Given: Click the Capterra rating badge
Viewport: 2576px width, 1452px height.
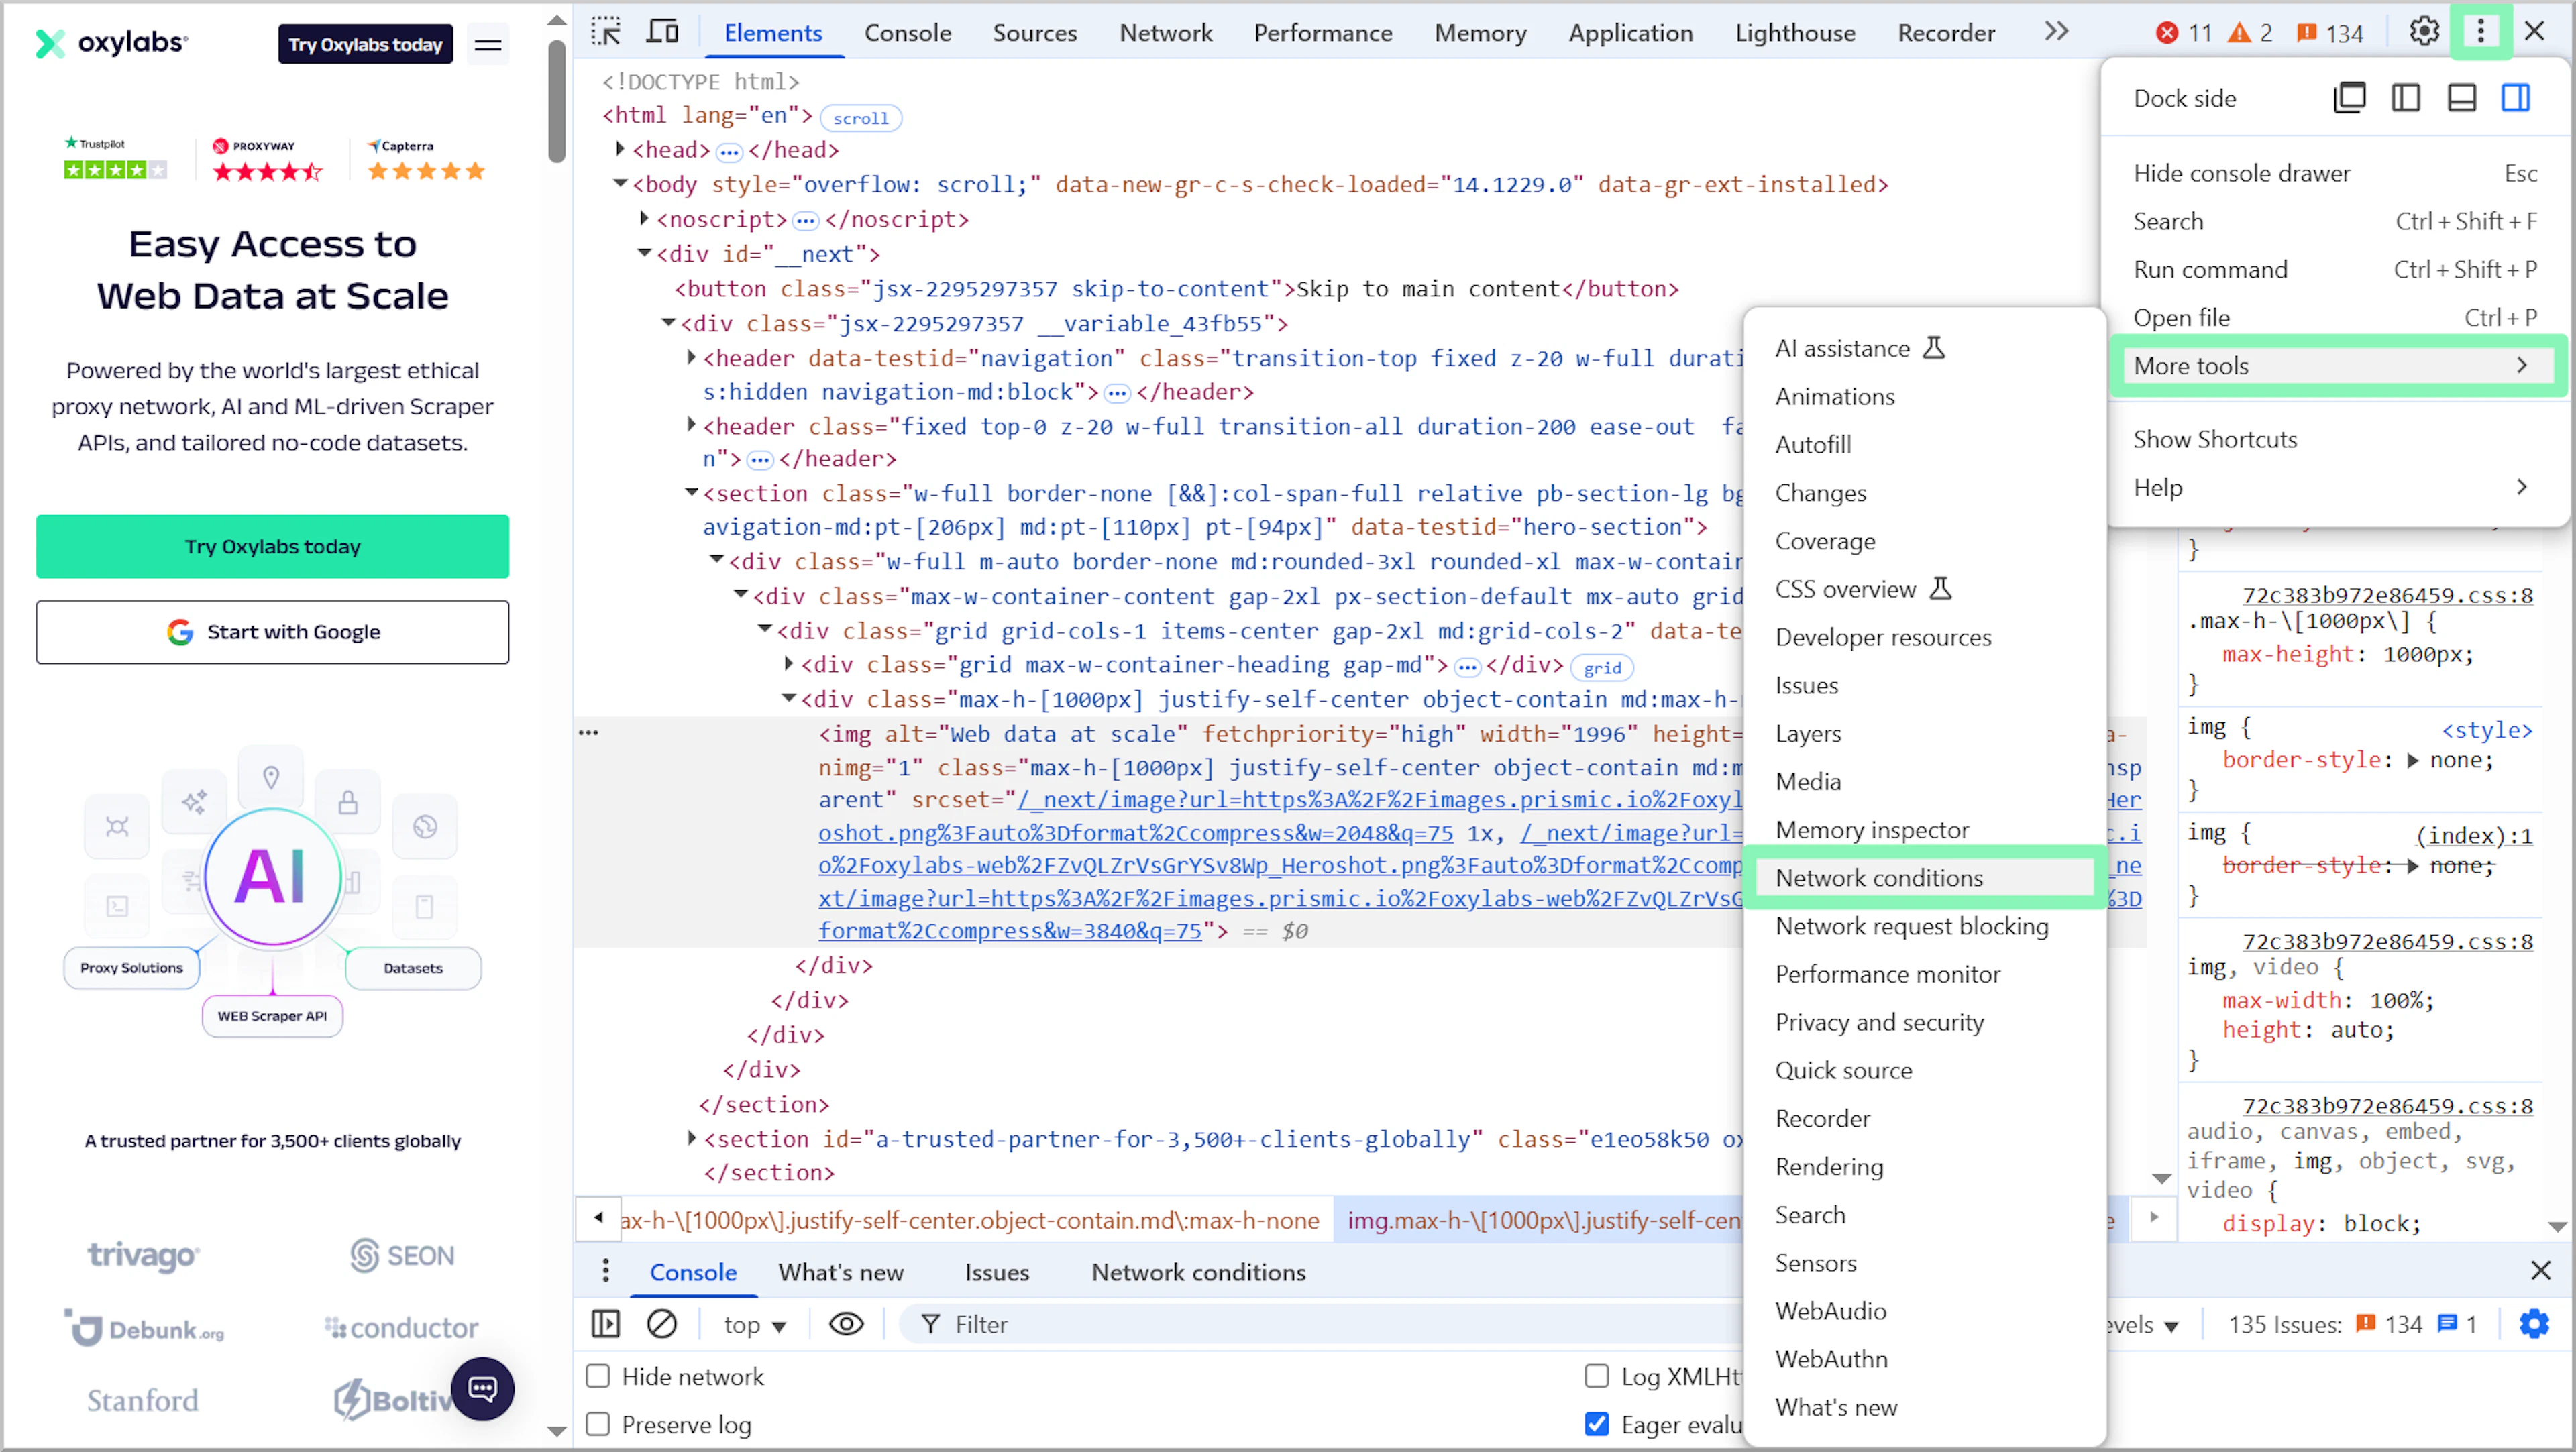Looking at the screenshot, I should click(427, 159).
